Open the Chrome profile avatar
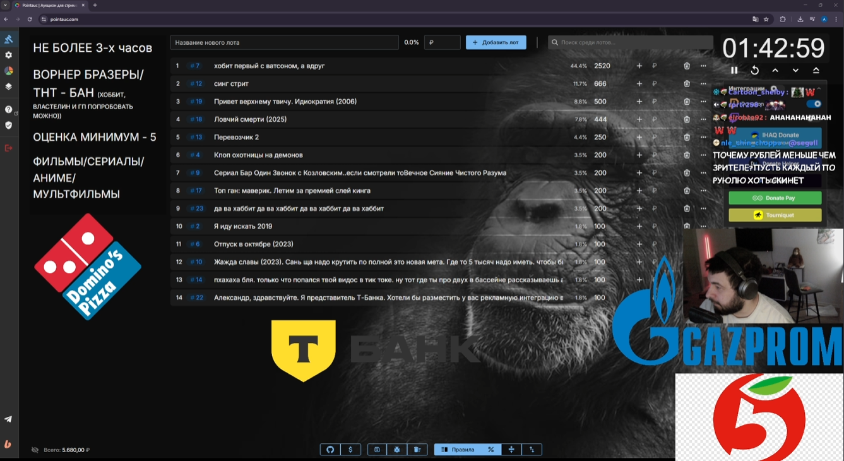This screenshot has height=461, width=844. [824, 19]
